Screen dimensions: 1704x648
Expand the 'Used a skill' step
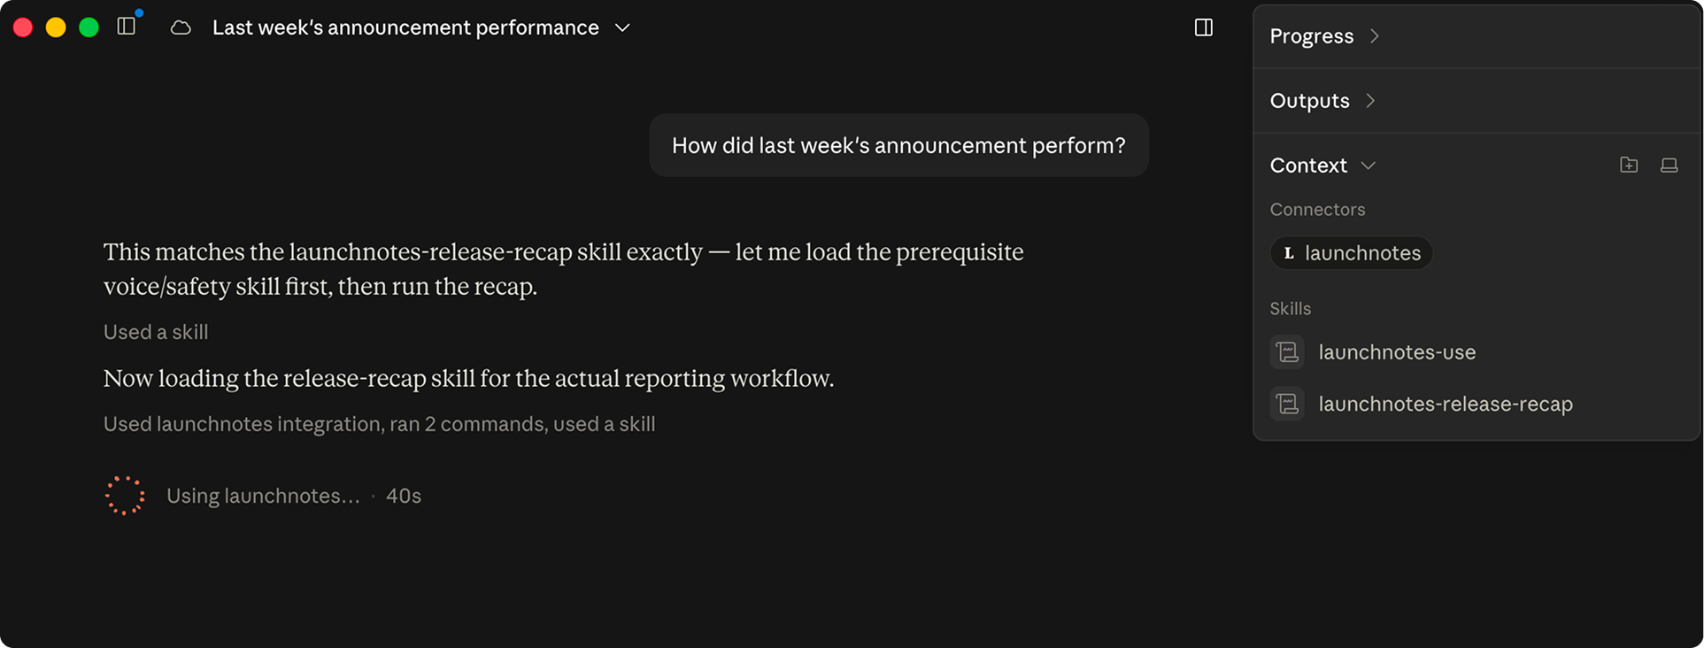click(156, 332)
